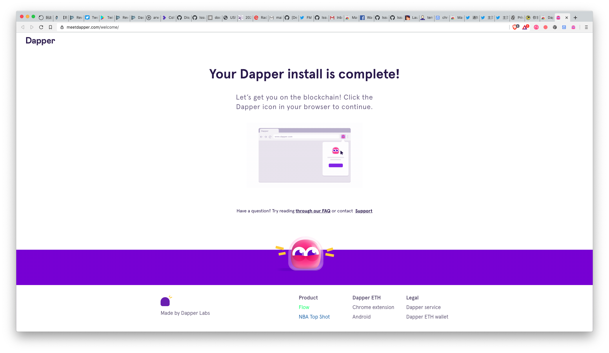Open the browser hamburger menu
Image resolution: width=609 pixels, height=353 pixels.
(x=586, y=27)
